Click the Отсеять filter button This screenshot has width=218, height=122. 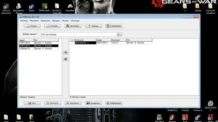(x=52, y=26)
